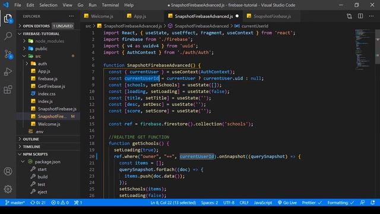Click the Ln 8, Col 22 position indicator

173,203
